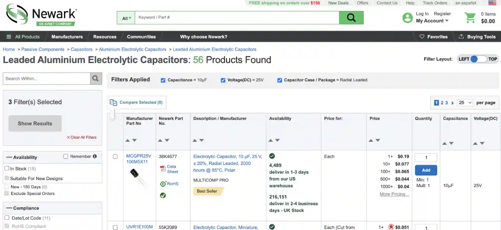Click the Keyword / Part # search field

[x=237, y=18]
